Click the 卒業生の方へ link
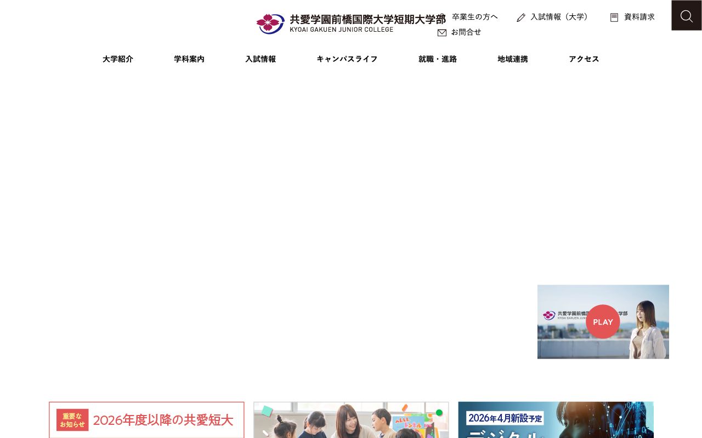702x438 pixels. [475, 17]
